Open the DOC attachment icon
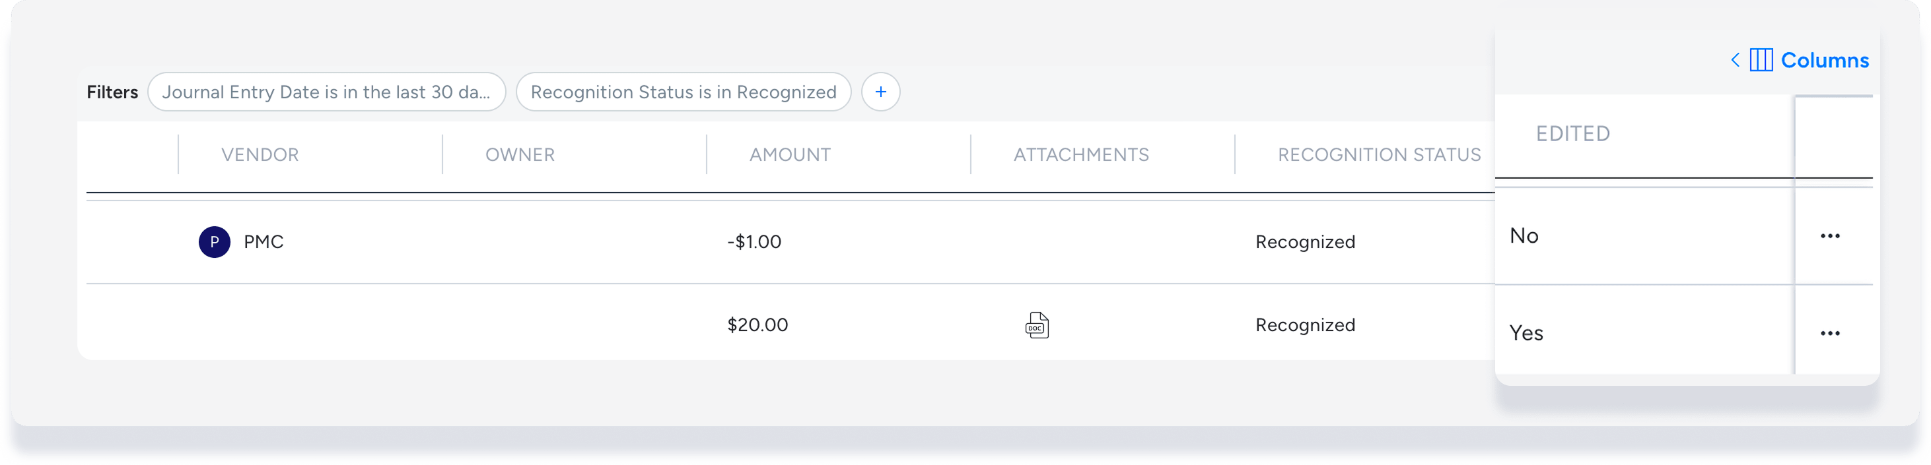 pos(1037,325)
